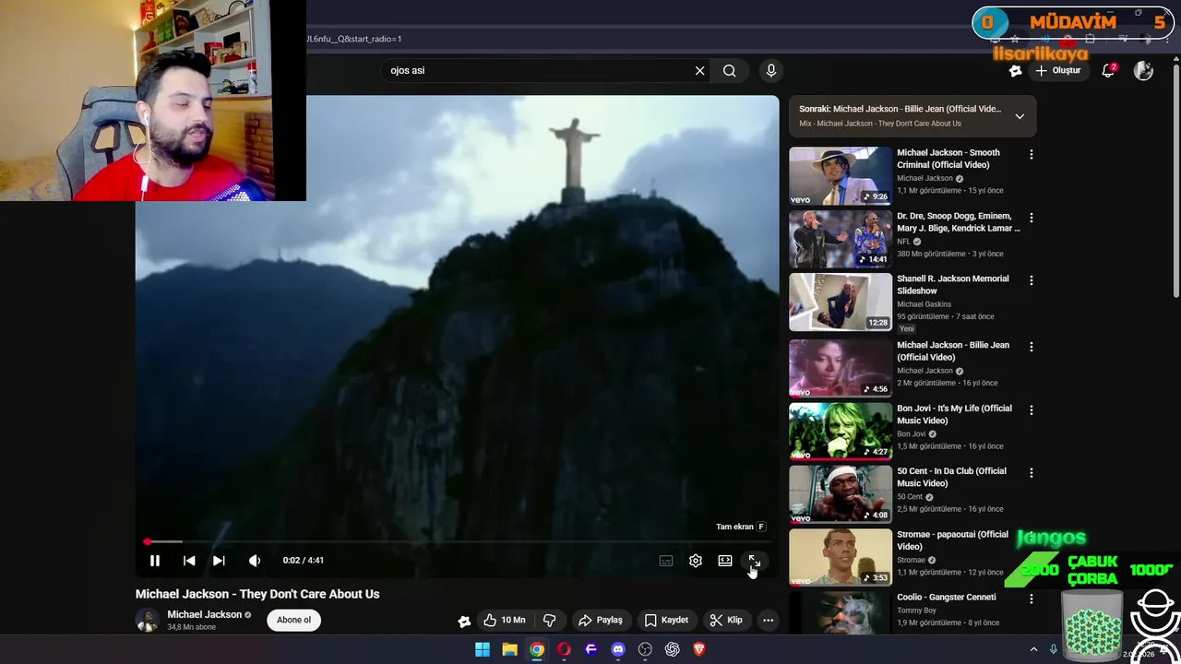Like the video with 10 Mn thumbs up
The width and height of the screenshot is (1181, 664).
505,621
